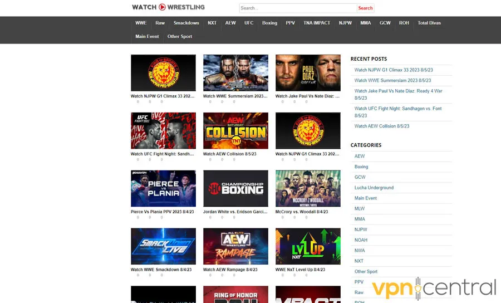Select Raw in the navigation menu

click(x=160, y=23)
